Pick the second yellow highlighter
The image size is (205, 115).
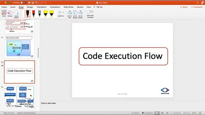[52, 14]
